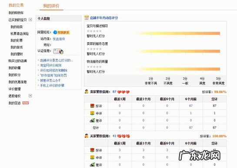Open 我的交易 sidebar heading
Image resolution: width=237 pixels, height=168 pixels.
point(16,5)
